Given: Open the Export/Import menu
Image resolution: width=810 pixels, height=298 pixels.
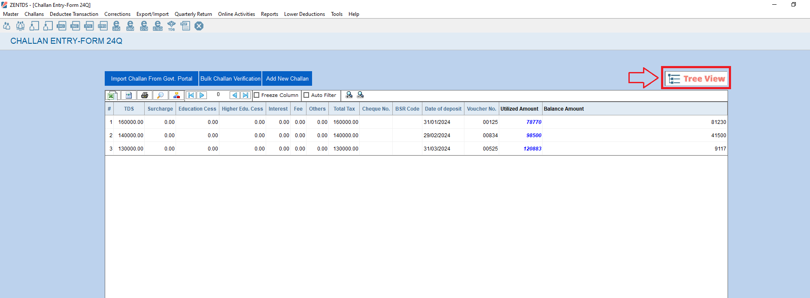Looking at the screenshot, I should click(x=152, y=14).
